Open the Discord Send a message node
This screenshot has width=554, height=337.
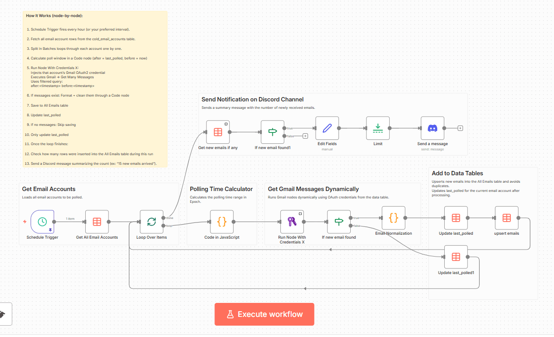pyautogui.click(x=432, y=128)
